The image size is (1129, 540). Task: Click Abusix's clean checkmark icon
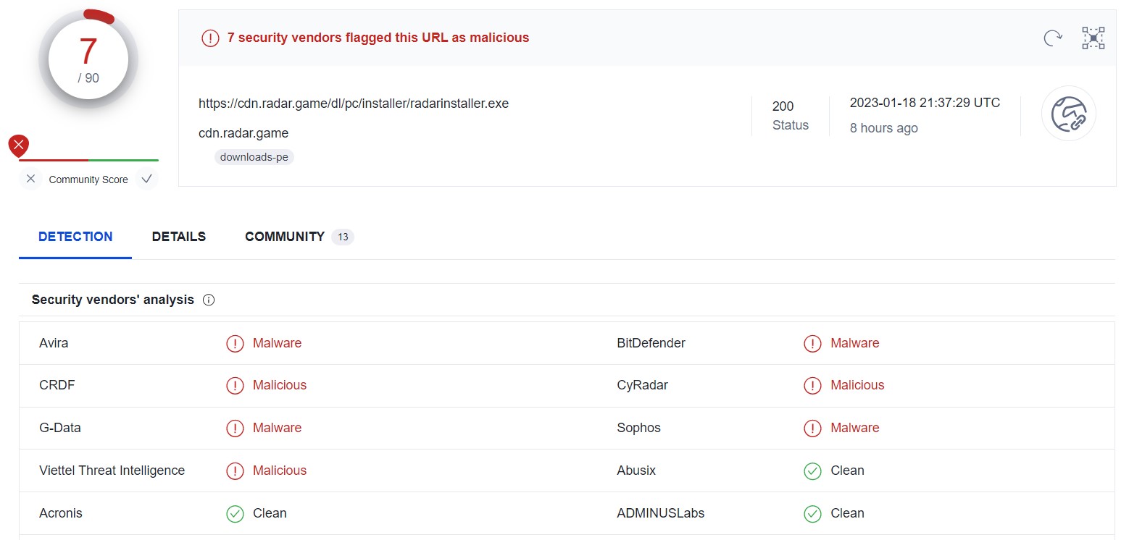pyautogui.click(x=812, y=471)
